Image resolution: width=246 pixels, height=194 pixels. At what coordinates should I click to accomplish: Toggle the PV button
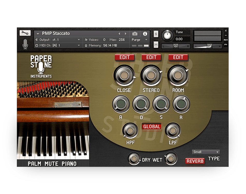click(x=226, y=44)
